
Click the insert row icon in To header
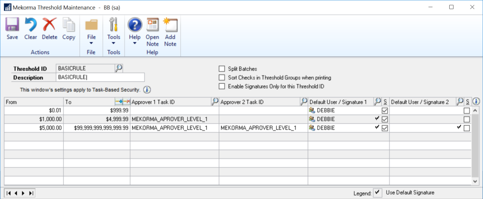click(x=119, y=102)
